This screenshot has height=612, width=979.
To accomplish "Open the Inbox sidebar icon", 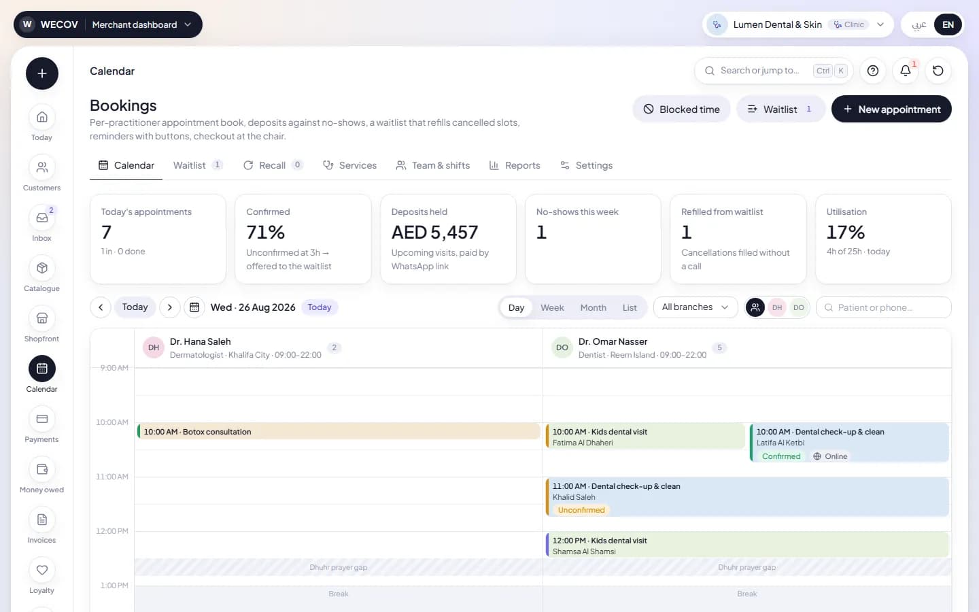I will 41,218.
